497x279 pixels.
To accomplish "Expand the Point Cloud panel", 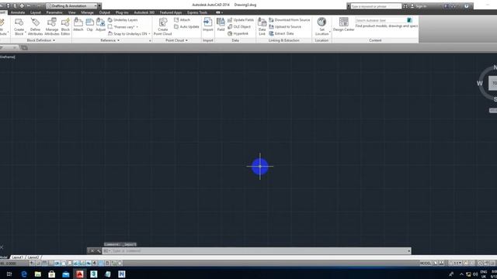I will 176,40.
